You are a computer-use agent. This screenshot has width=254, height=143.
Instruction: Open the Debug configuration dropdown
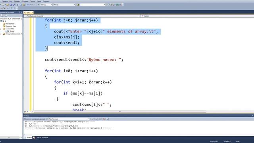click(46, 5)
